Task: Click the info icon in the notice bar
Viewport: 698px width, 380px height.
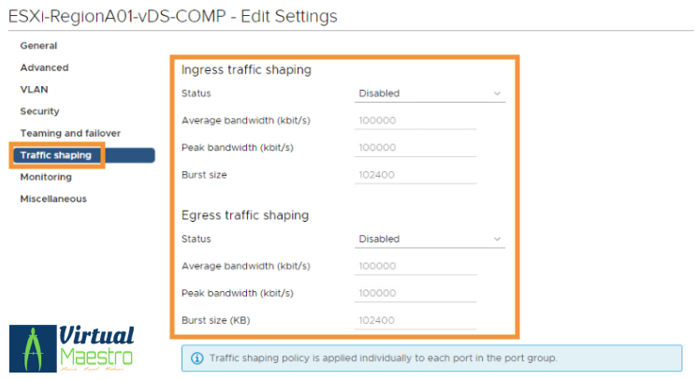Action: click(196, 358)
